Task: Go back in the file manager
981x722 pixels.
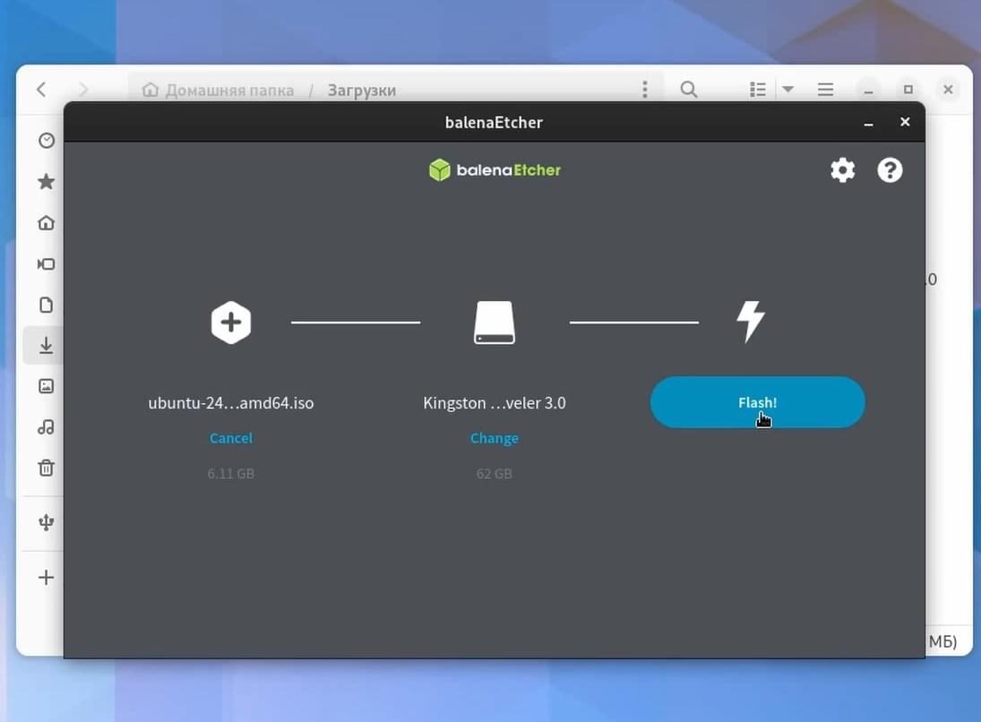Action: point(41,90)
